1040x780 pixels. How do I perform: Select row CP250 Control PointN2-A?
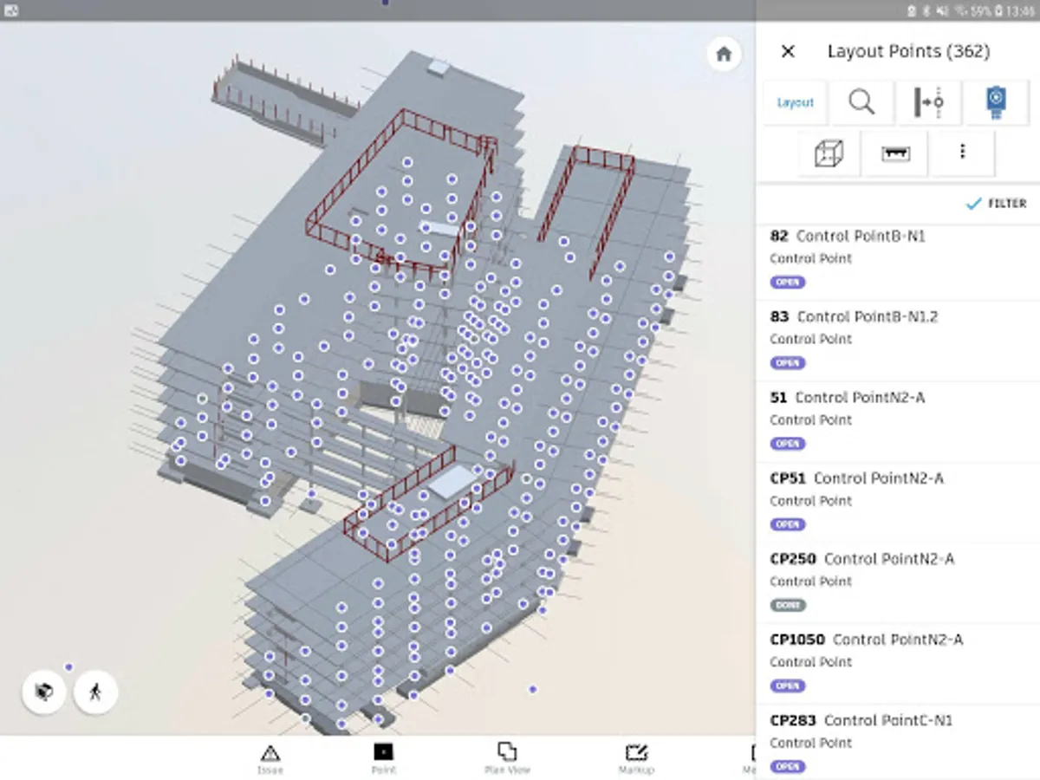point(898,582)
